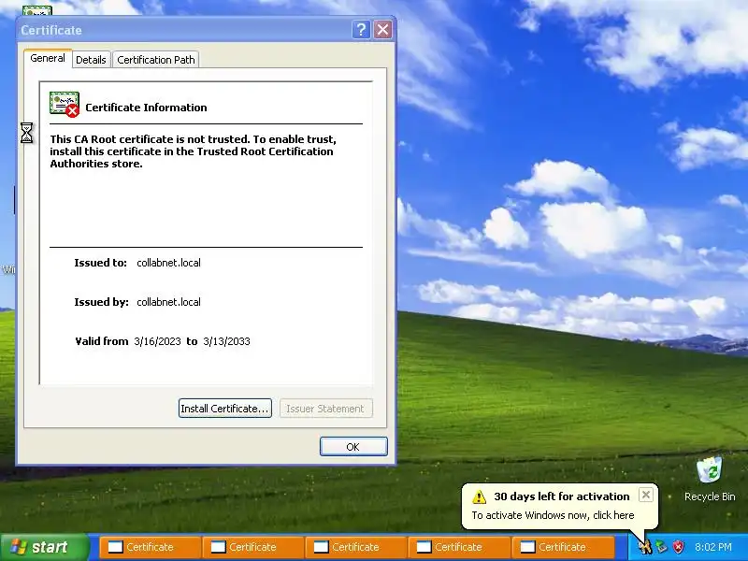Click the question mark help button in title bar

[361, 30]
